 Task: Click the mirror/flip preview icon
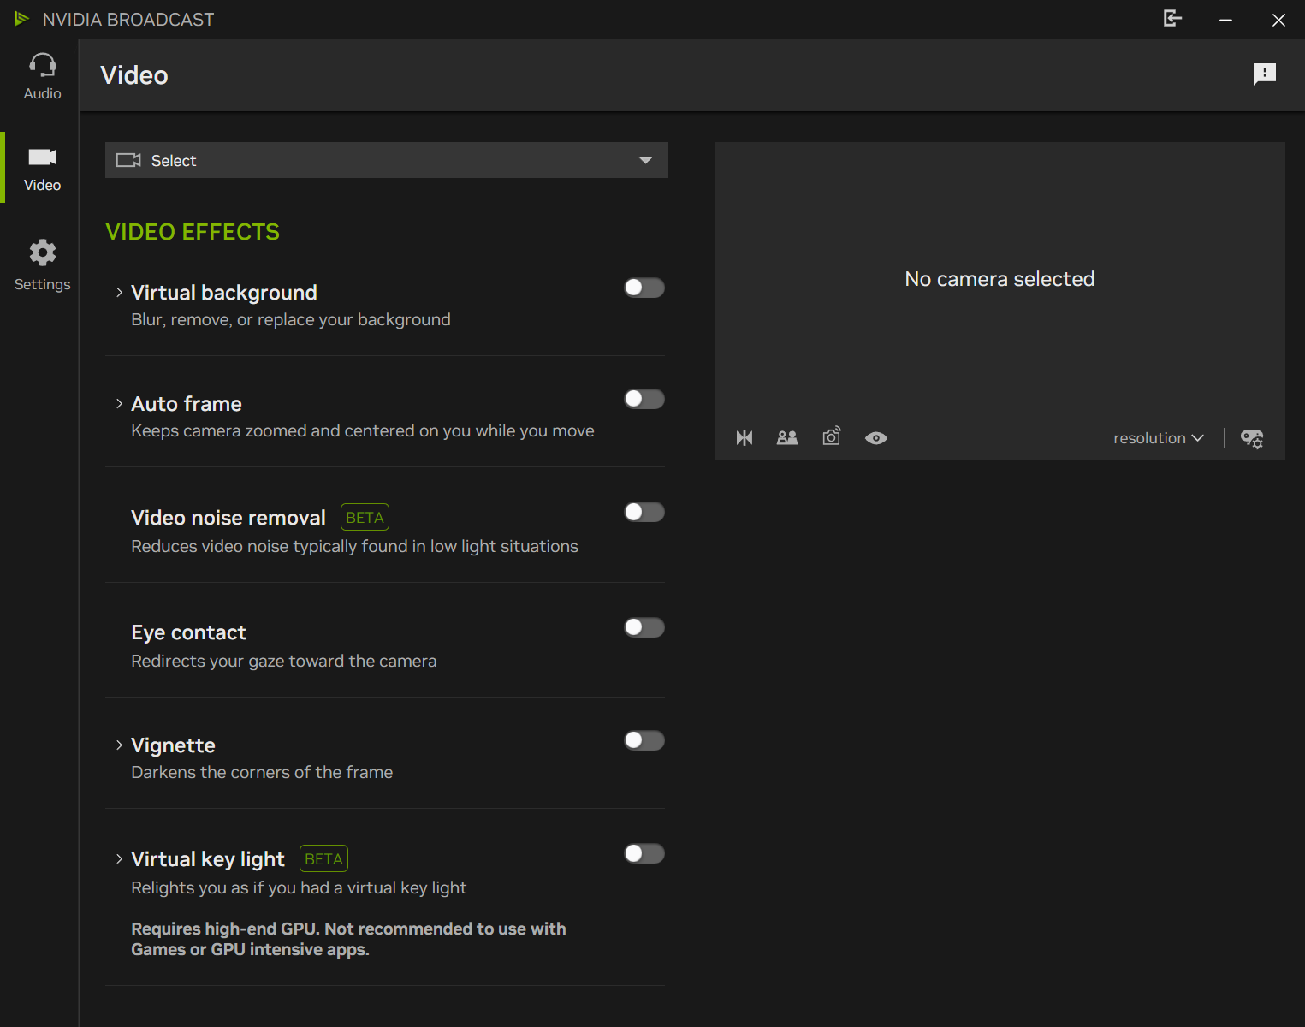[744, 438]
